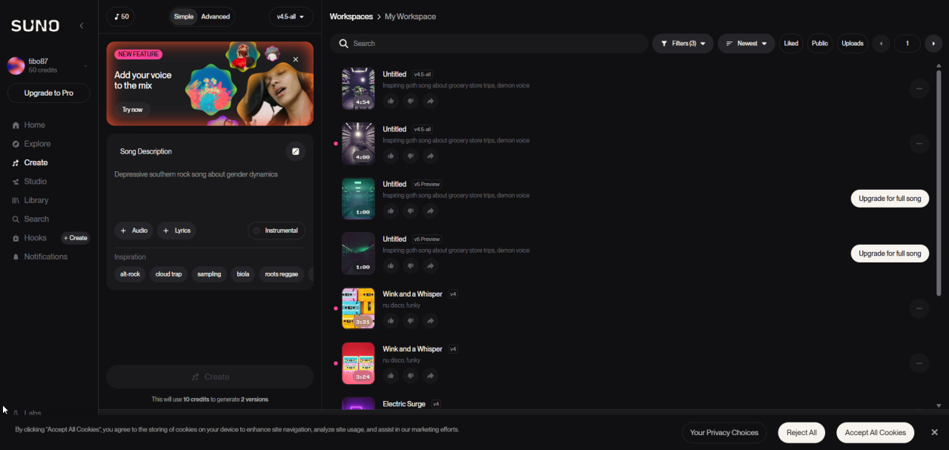Screen dimensions: 949x450
Task: Like the 3:31 Wink and a Whisper song
Action: [391, 321]
